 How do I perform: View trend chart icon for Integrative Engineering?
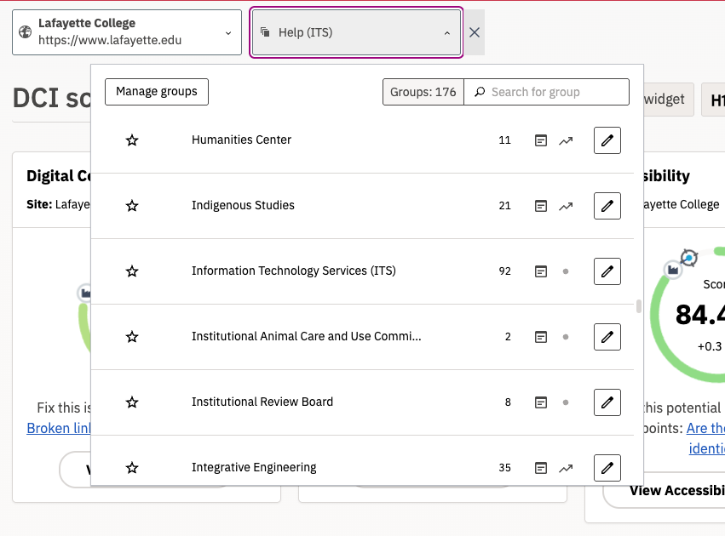coord(566,469)
